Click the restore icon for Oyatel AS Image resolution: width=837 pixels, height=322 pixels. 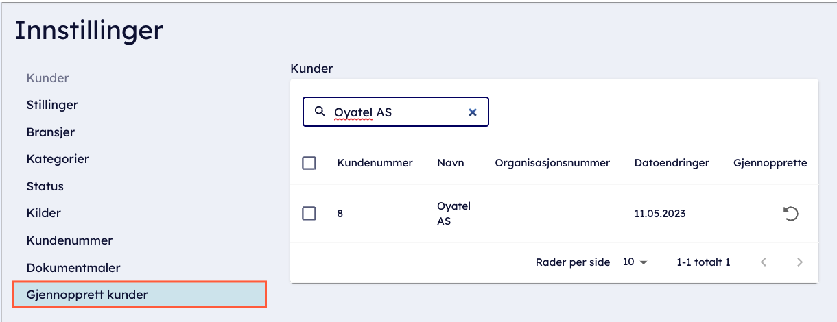click(791, 214)
